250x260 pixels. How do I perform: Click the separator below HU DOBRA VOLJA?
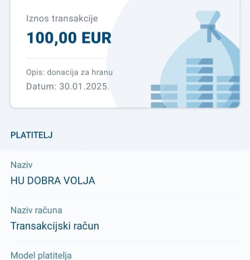(x=125, y=196)
